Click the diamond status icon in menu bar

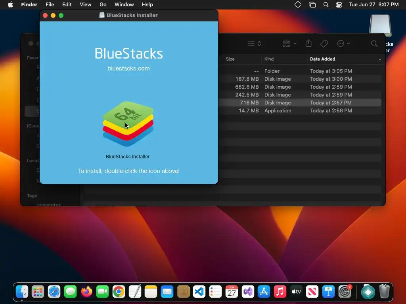298,5
